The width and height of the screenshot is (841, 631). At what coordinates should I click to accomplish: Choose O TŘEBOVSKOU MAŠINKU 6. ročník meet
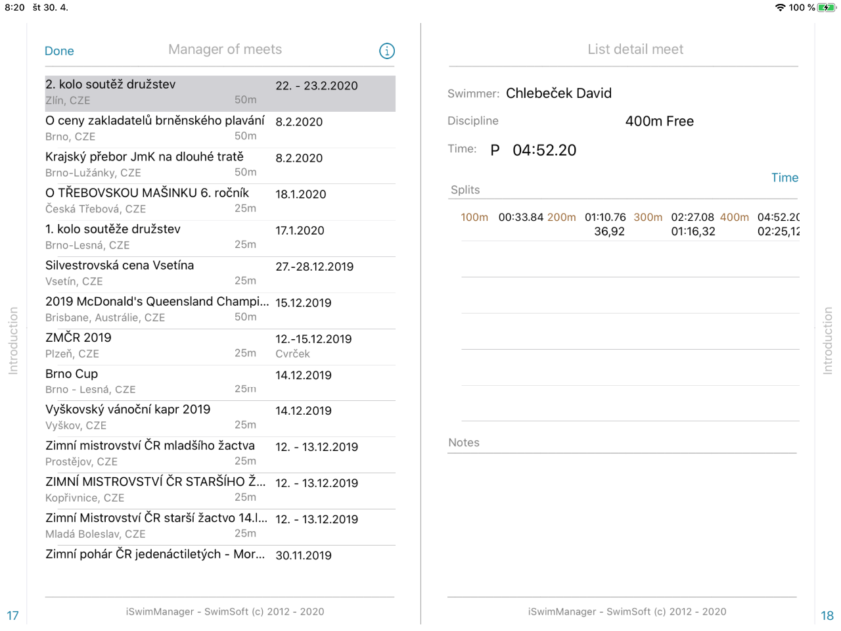pyautogui.click(x=219, y=200)
